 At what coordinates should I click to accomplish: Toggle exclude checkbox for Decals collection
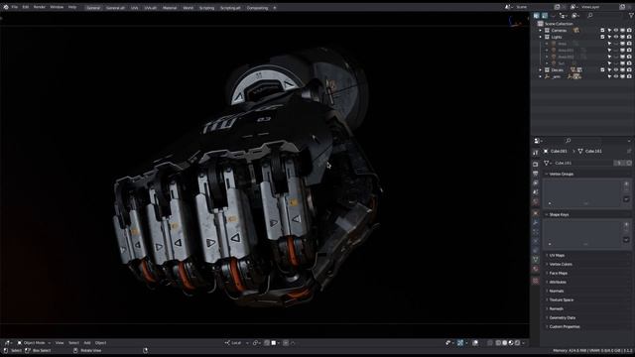pos(602,70)
